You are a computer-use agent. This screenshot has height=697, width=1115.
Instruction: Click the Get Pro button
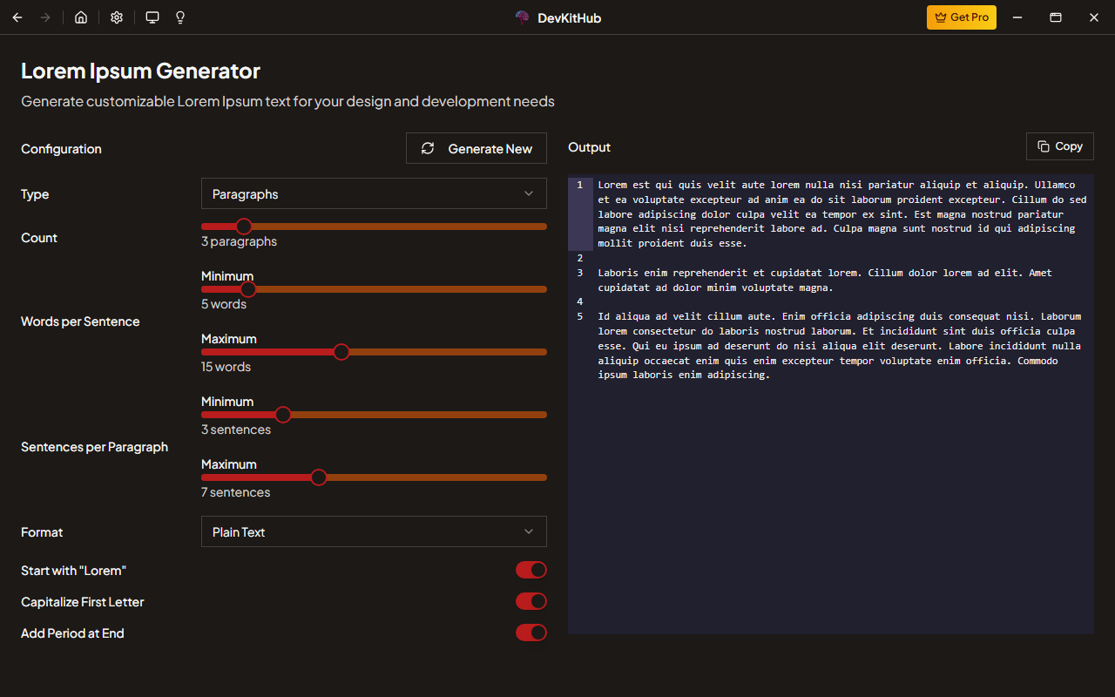point(962,17)
